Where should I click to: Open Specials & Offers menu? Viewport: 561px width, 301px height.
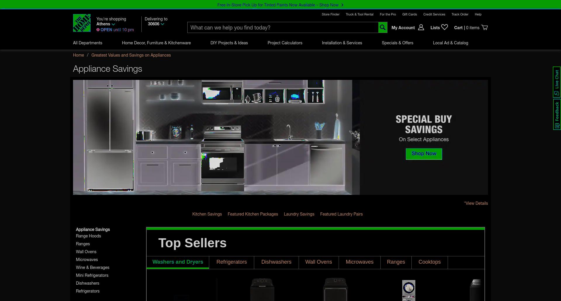tap(397, 43)
